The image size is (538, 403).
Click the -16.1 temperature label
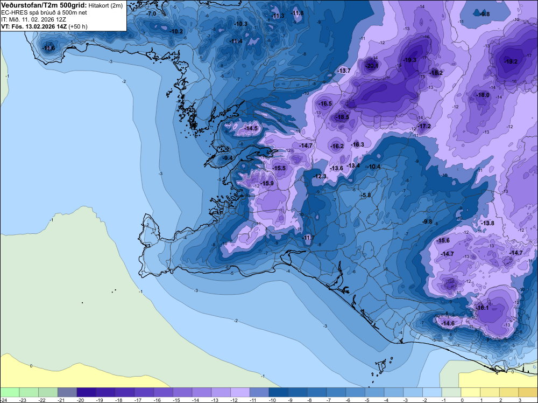pyautogui.click(x=483, y=308)
